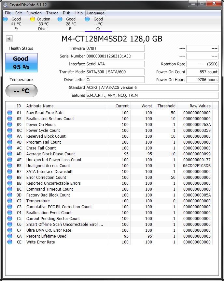
Task: Click status icon for Percent Lifetime Used
Action: click(10, 236)
